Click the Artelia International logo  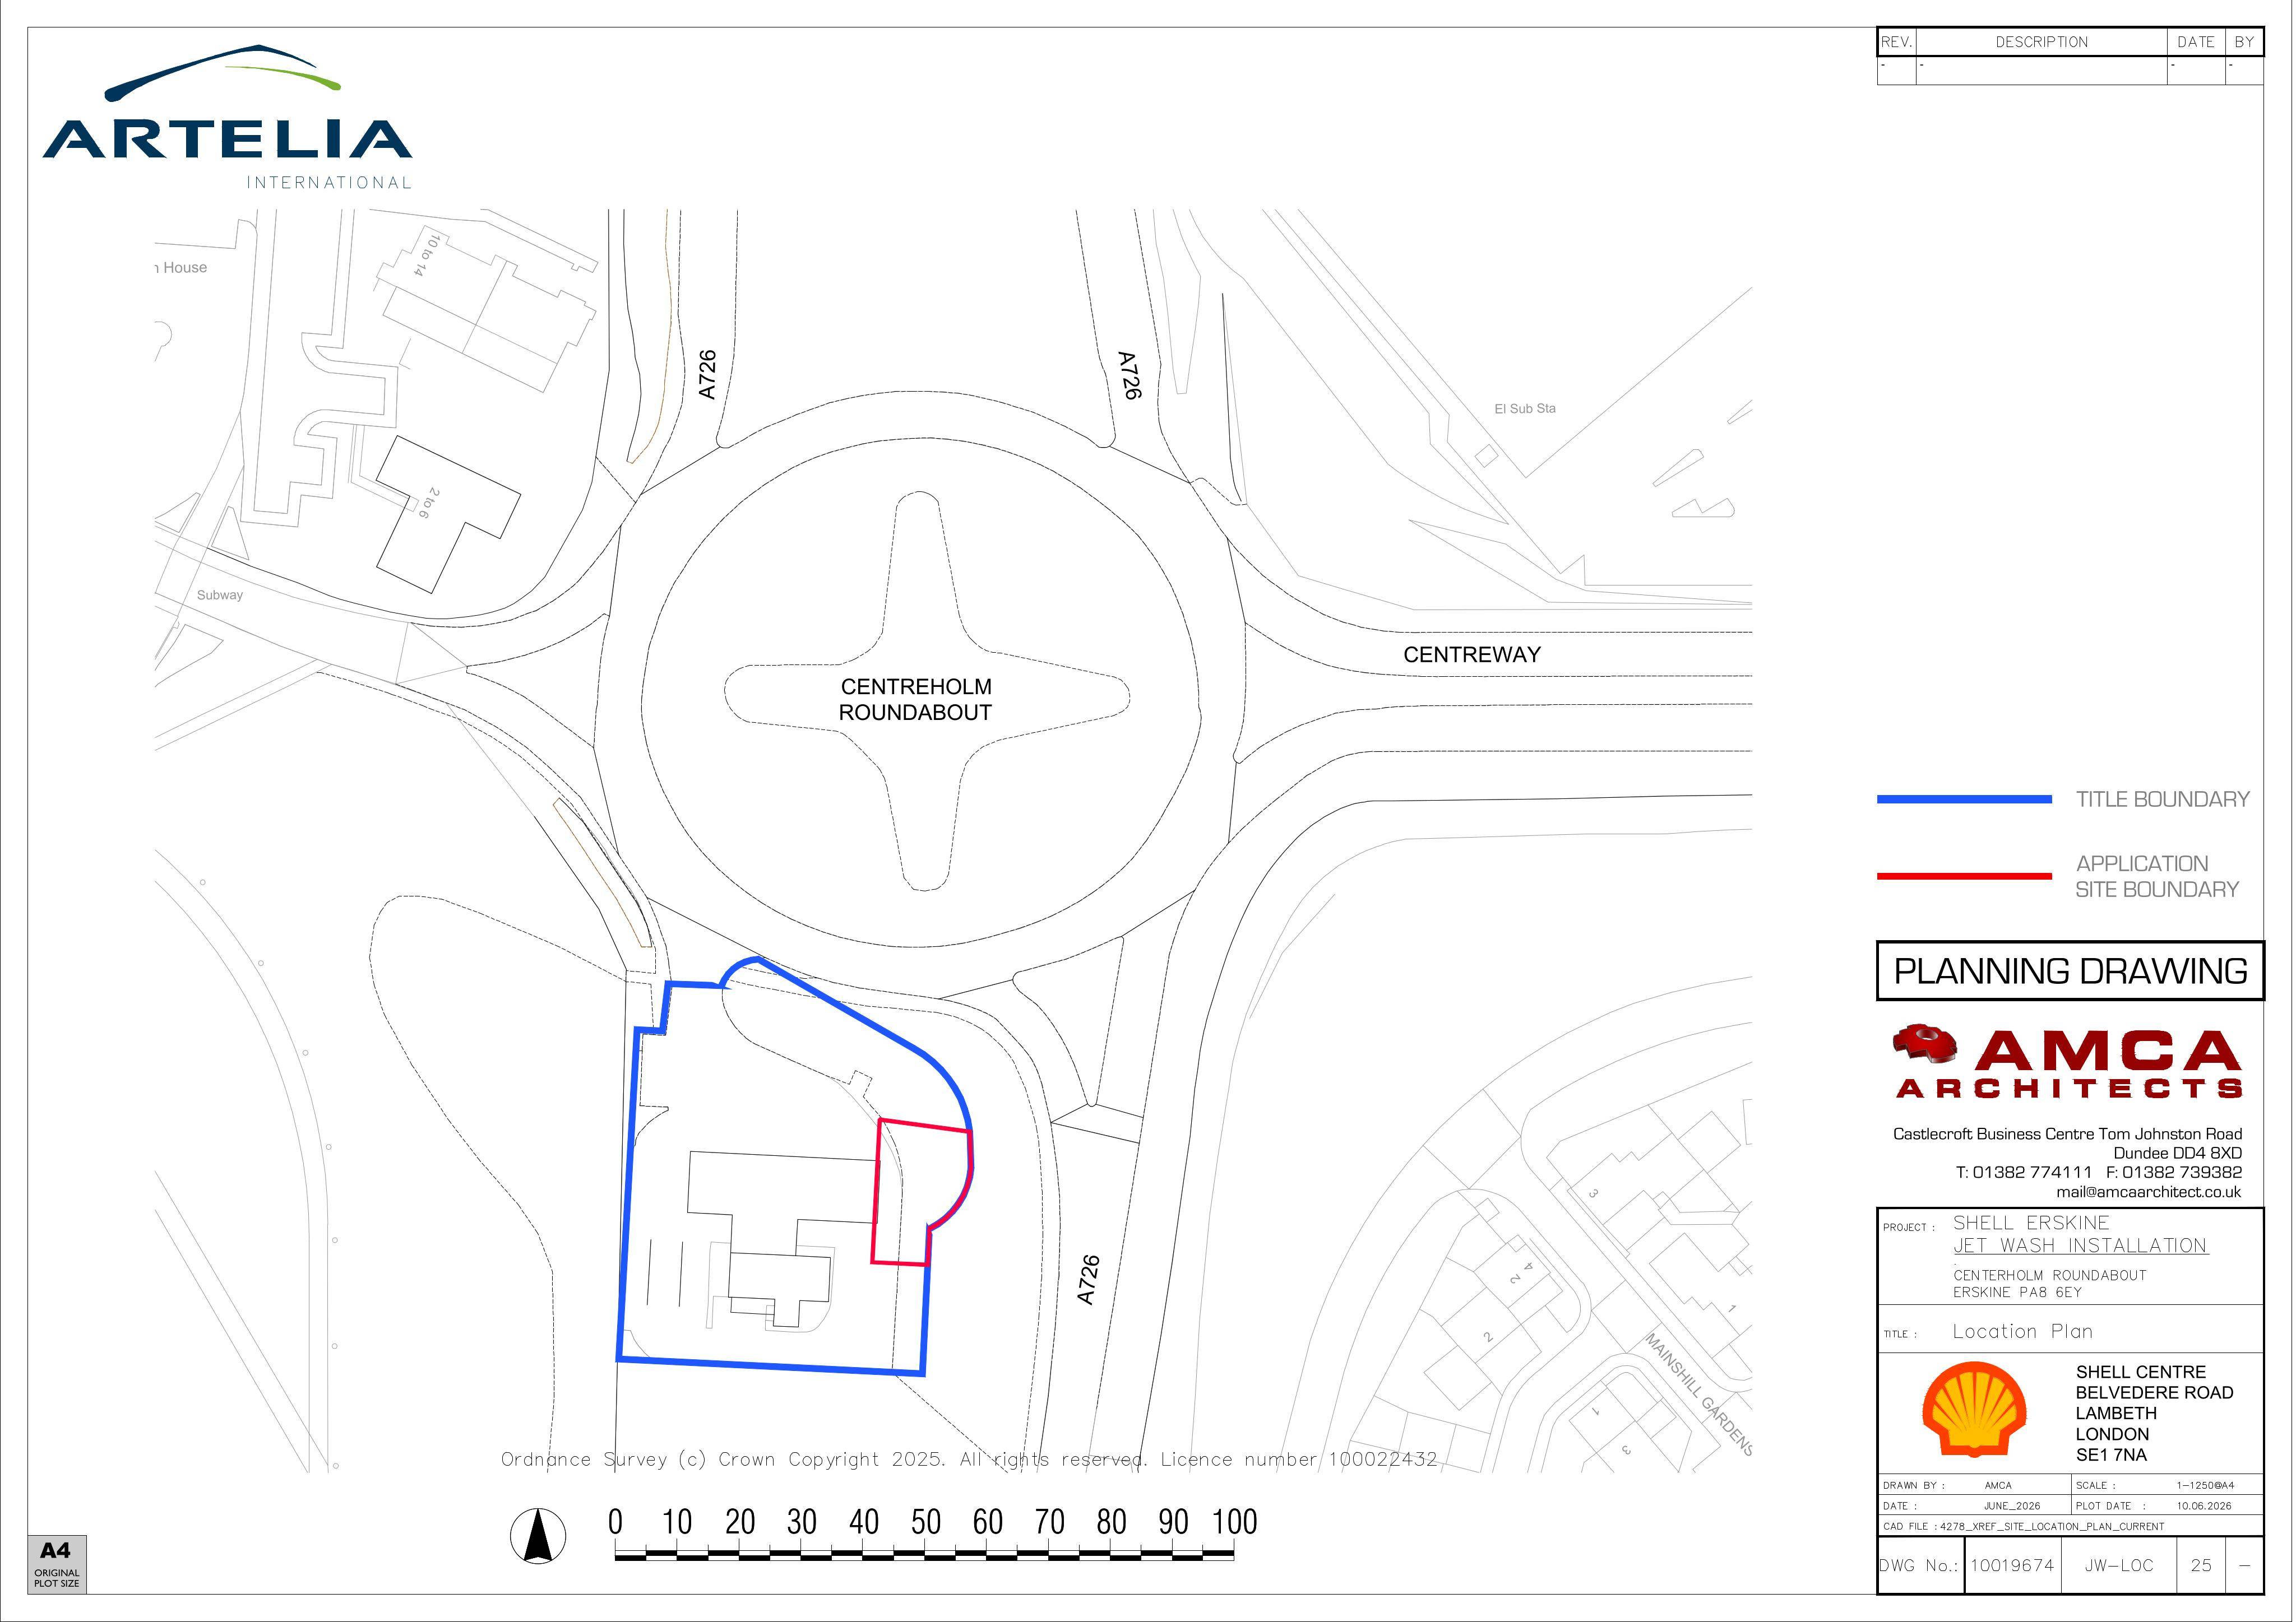[227, 117]
